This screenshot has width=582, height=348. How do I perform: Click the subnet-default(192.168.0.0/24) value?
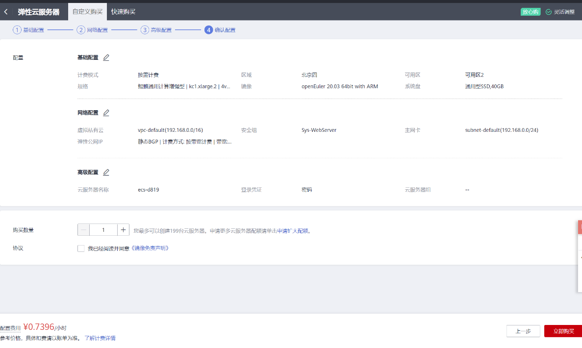[x=502, y=130]
